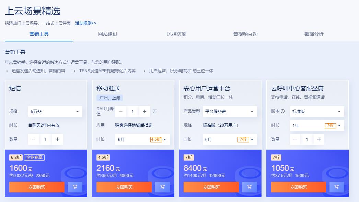The image size is (359, 202).
Task: Click the 短信 quantity input field
Action: click(x=45, y=139)
